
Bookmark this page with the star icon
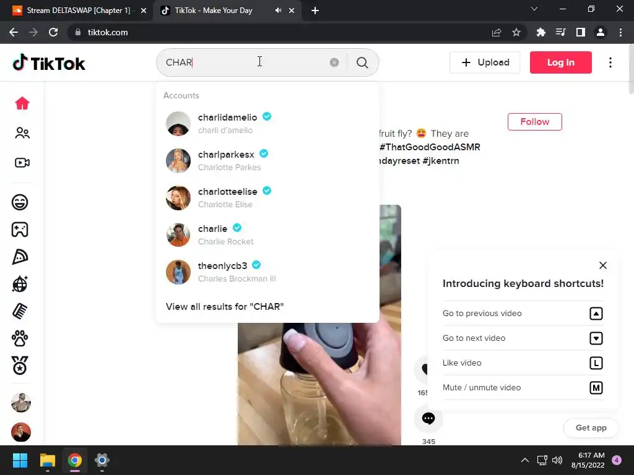coord(516,32)
